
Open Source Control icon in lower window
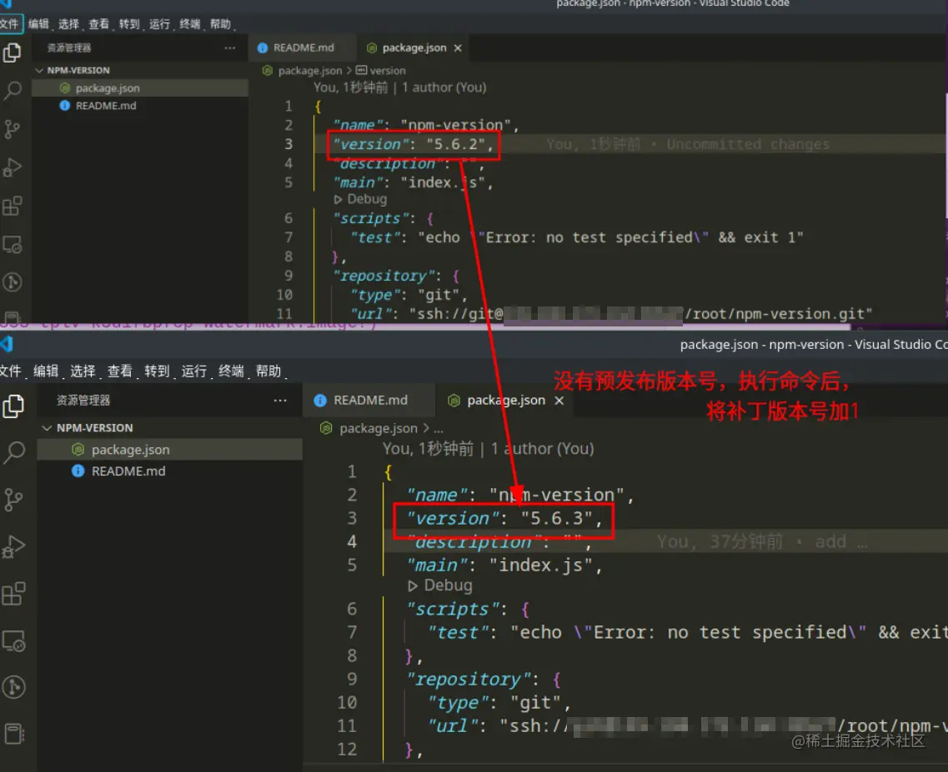coord(13,499)
